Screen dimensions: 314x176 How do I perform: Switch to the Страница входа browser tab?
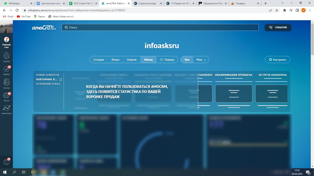pos(147,3)
